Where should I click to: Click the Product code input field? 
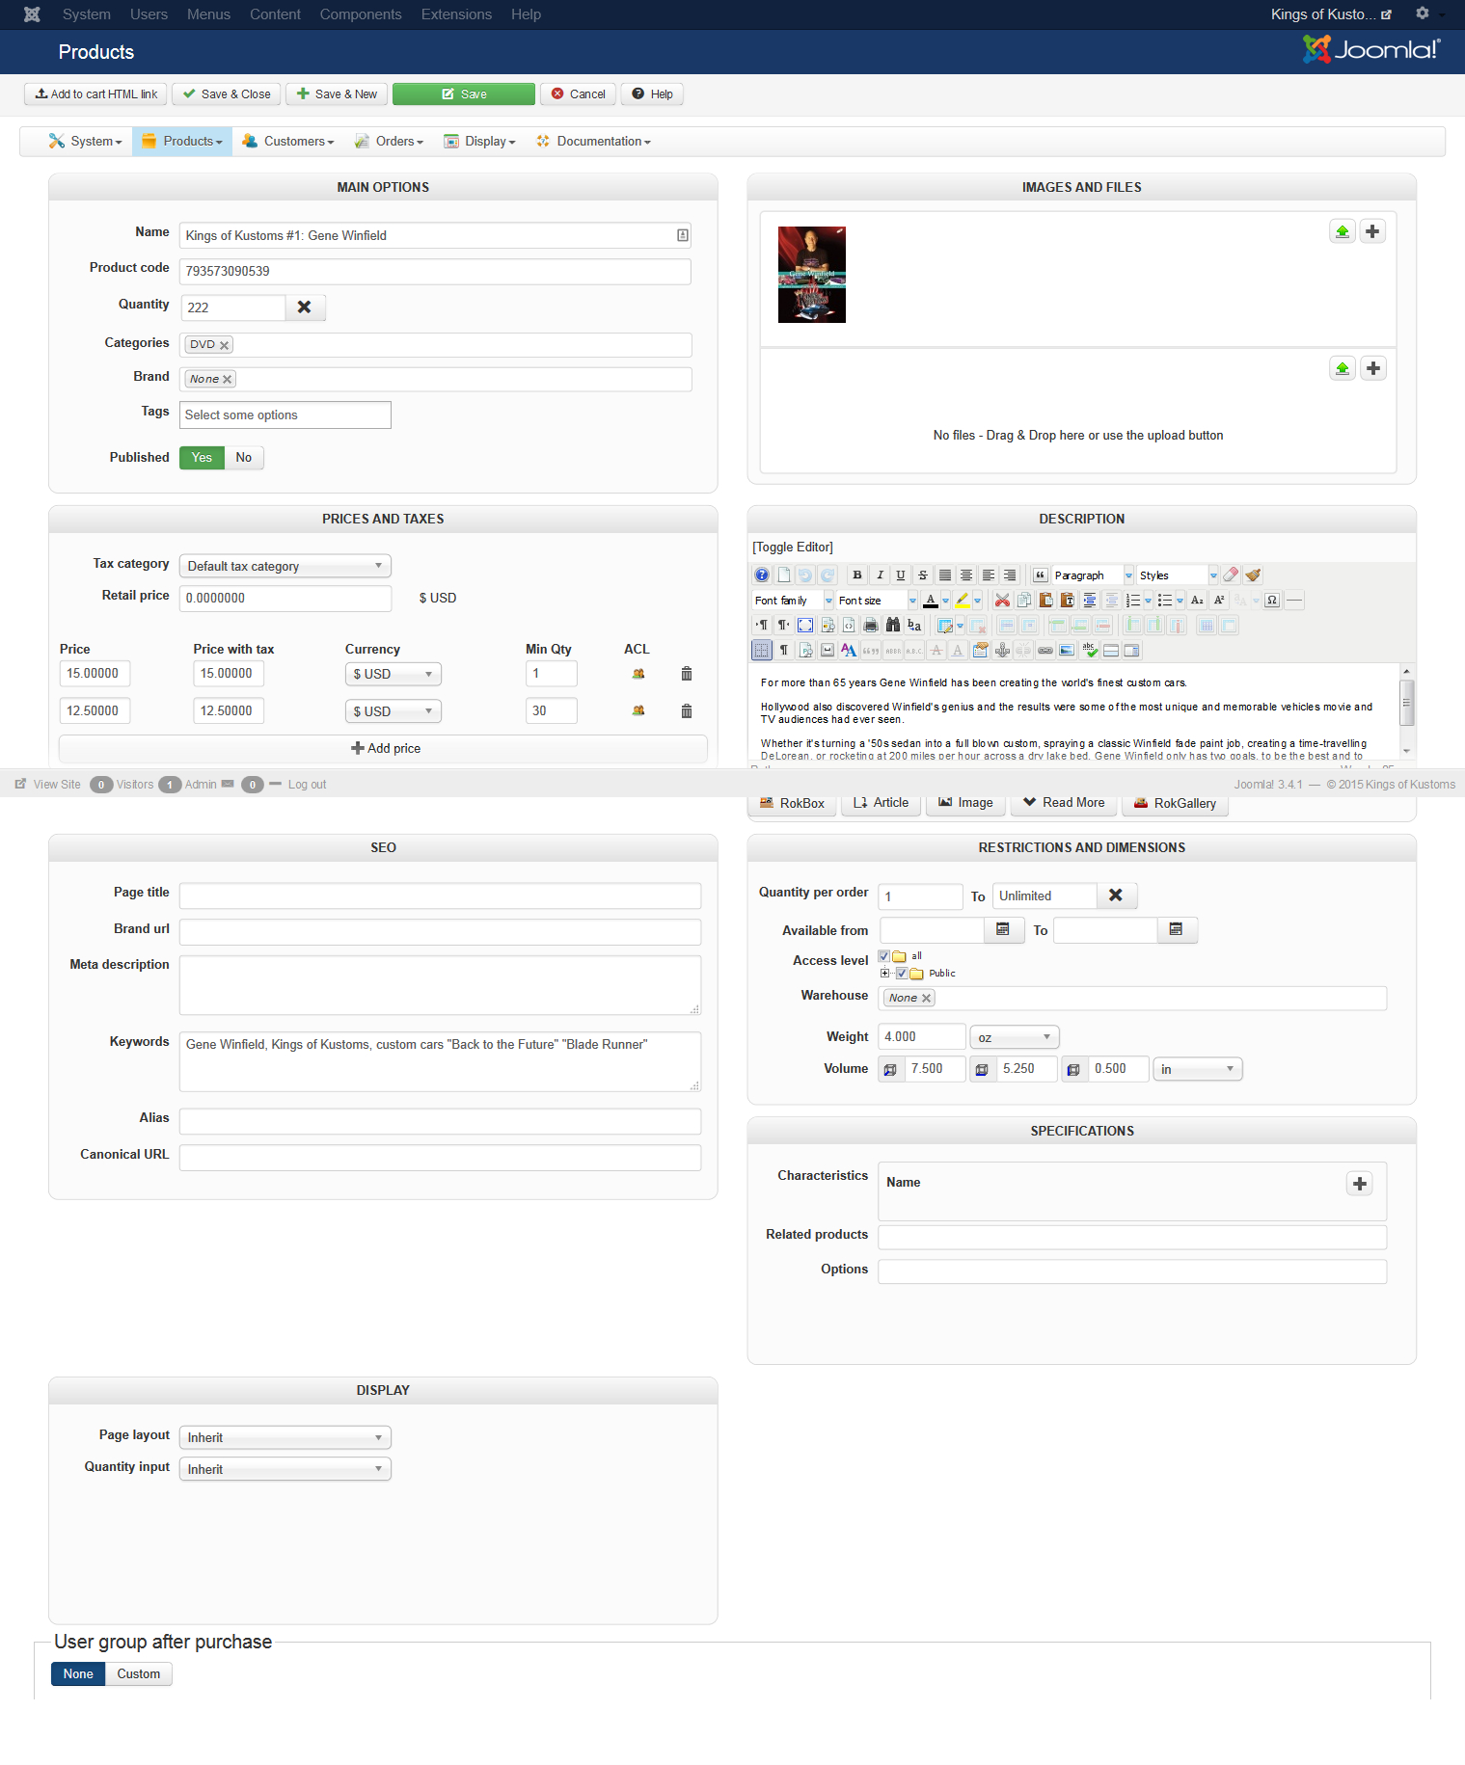pyautogui.click(x=435, y=272)
